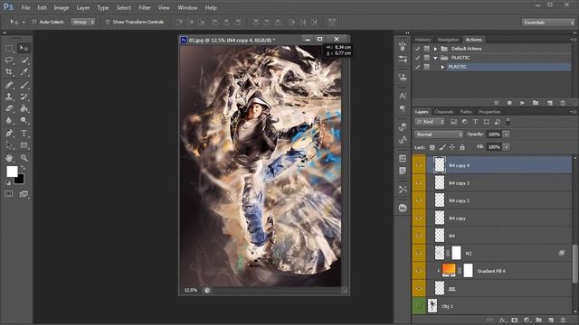579x325 pixels.
Task: Select the Move tool
Action: coord(24,48)
